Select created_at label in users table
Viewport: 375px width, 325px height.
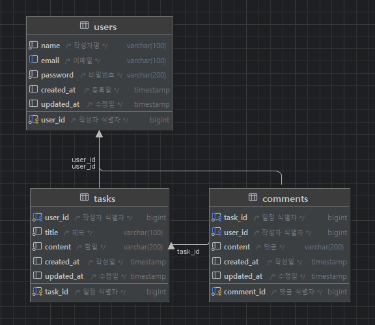[x=58, y=90]
